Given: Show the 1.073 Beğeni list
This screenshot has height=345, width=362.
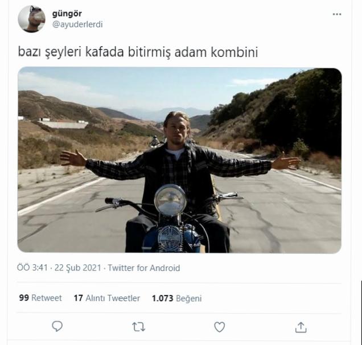Looking at the screenshot, I should pos(177,298).
